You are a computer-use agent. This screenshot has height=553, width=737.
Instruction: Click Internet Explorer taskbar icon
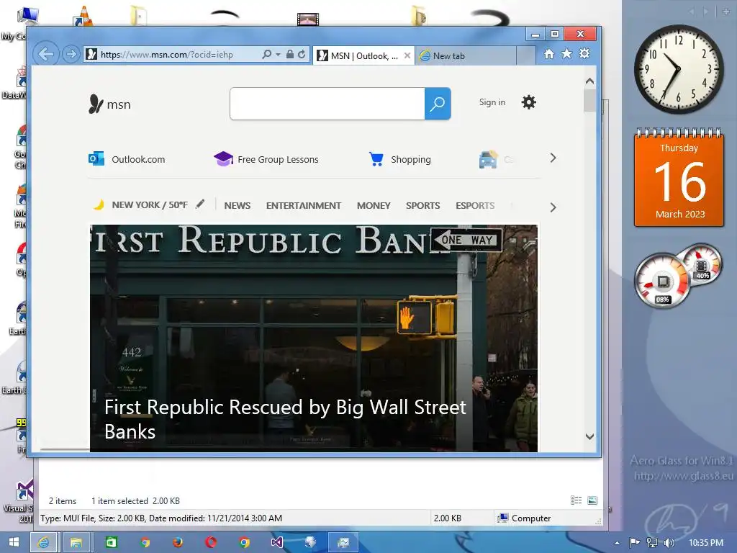pos(44,542)
